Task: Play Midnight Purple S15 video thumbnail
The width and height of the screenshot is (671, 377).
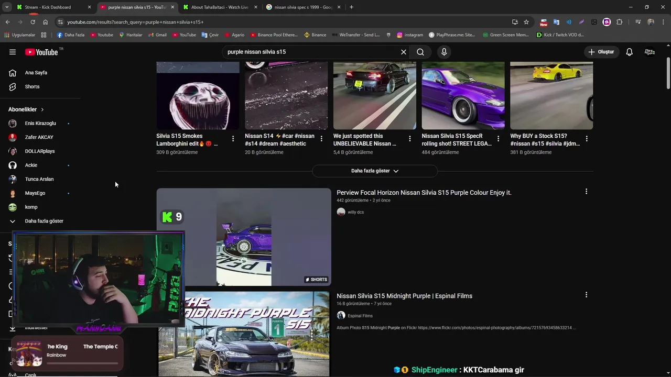Action: [244, 334]
